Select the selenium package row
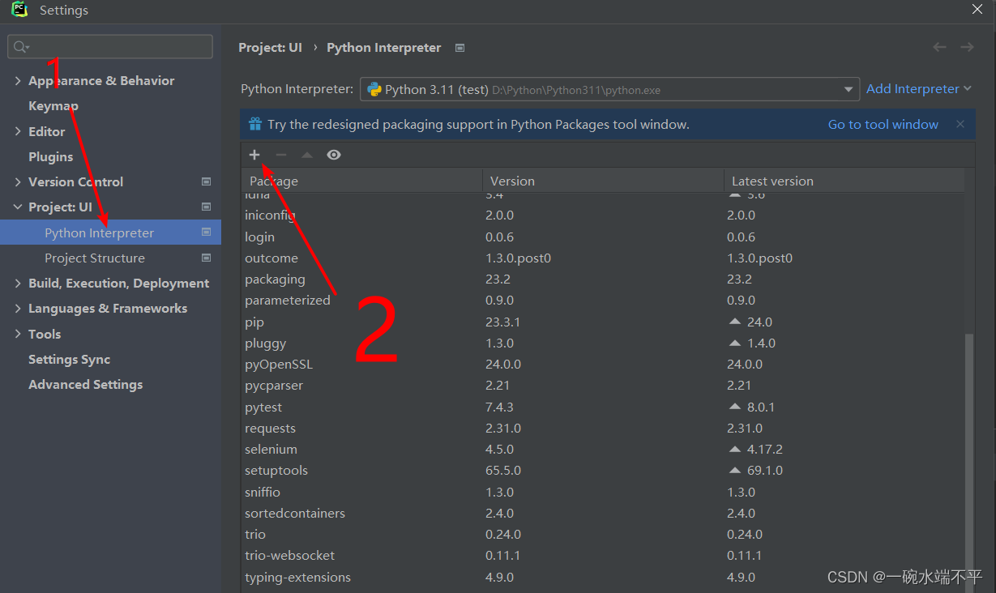 (x=603, y=449)
